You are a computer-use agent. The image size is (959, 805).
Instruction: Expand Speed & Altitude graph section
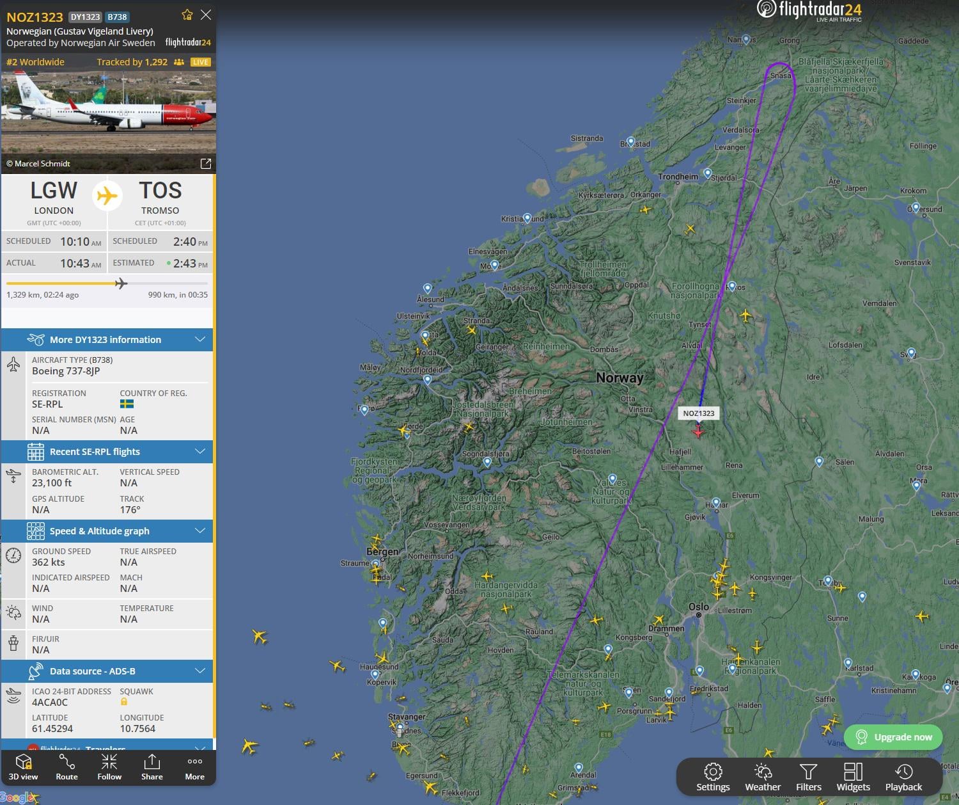tap(107, 531)
